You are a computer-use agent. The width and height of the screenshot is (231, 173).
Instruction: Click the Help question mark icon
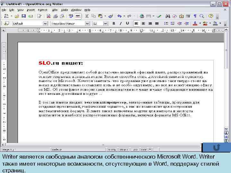point(211,16)
